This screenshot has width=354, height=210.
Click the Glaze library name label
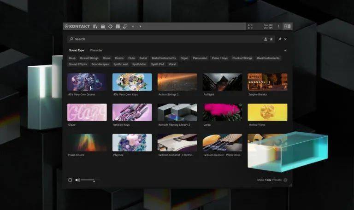tap(72, 125)
